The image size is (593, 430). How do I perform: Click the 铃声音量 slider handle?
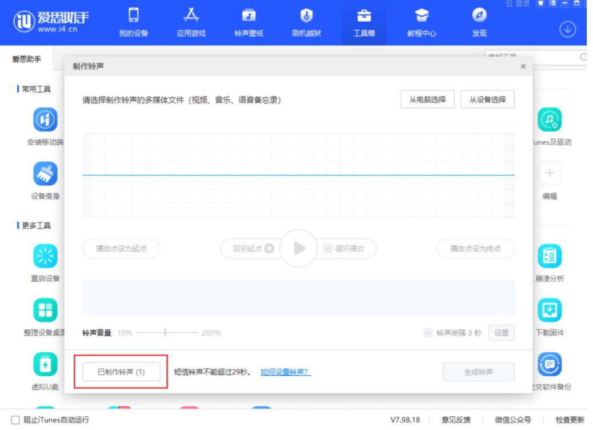[165, 333]
